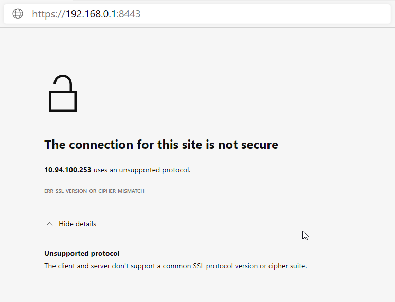The width and height of the screenshot is (395, 302).
Task: Click the word "MISMATCH" in the error code
Action: coord(132,191)
